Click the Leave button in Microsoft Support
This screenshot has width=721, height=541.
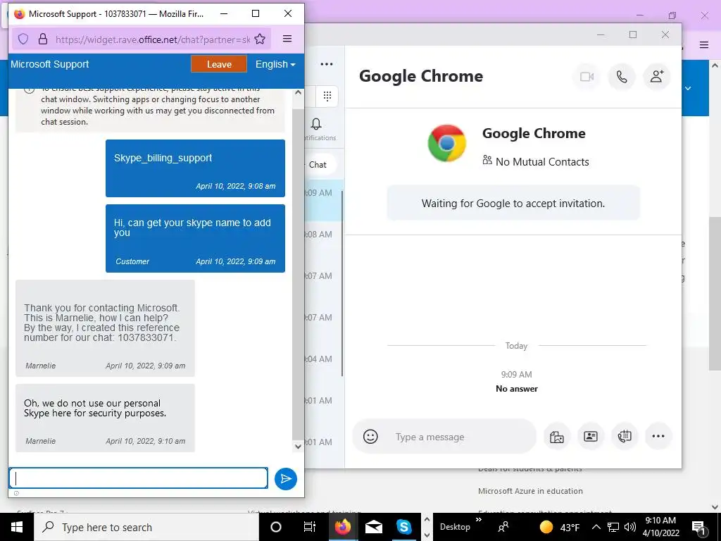coord(219,64)
